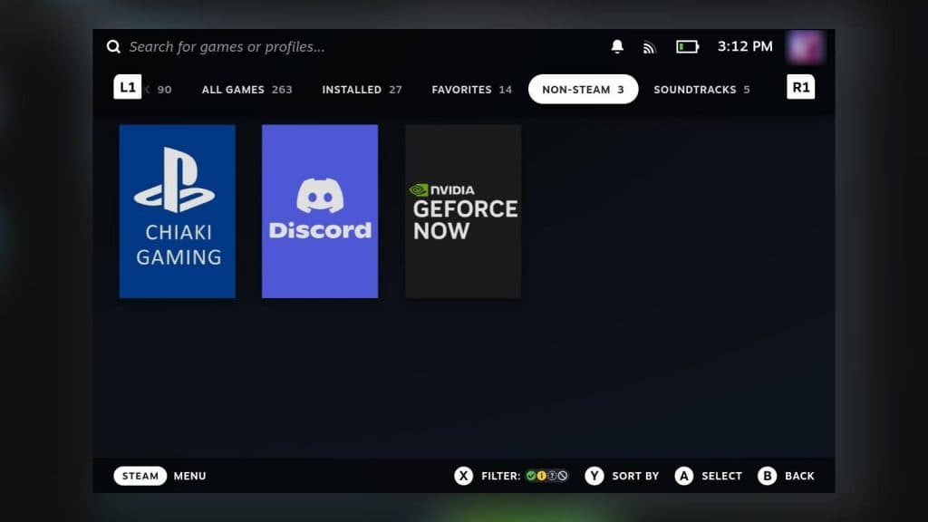Focus the 'Search for games or profiles' field
Viewport: 928px width, 522px height.
coord(227,47)
